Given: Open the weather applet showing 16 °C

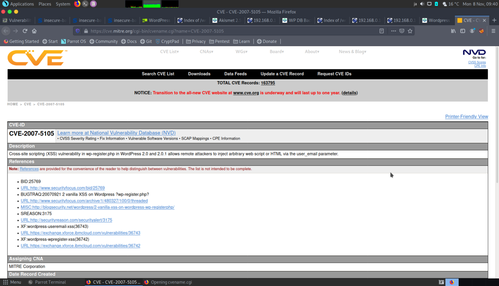Looking at the screenshot, I should click(x=450, y=4).
